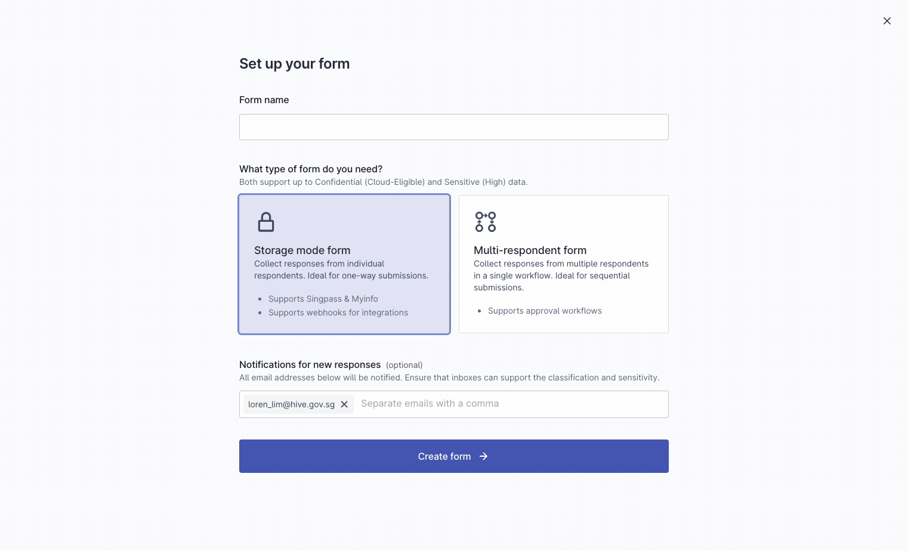Click the Storage mode description text
908x551 pixels.
point(341,270)
